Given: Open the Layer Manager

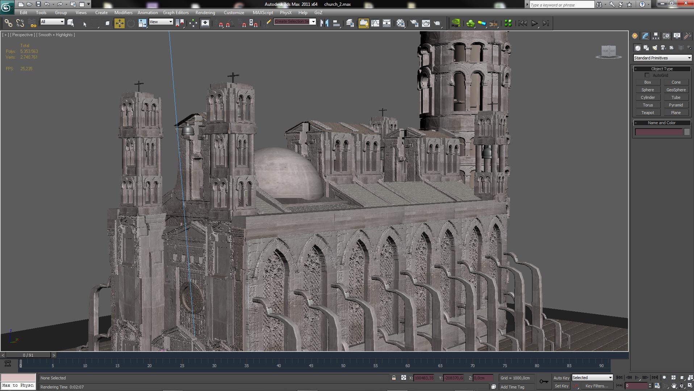Looking at the screenshot, I should click(x=350, y=23).
